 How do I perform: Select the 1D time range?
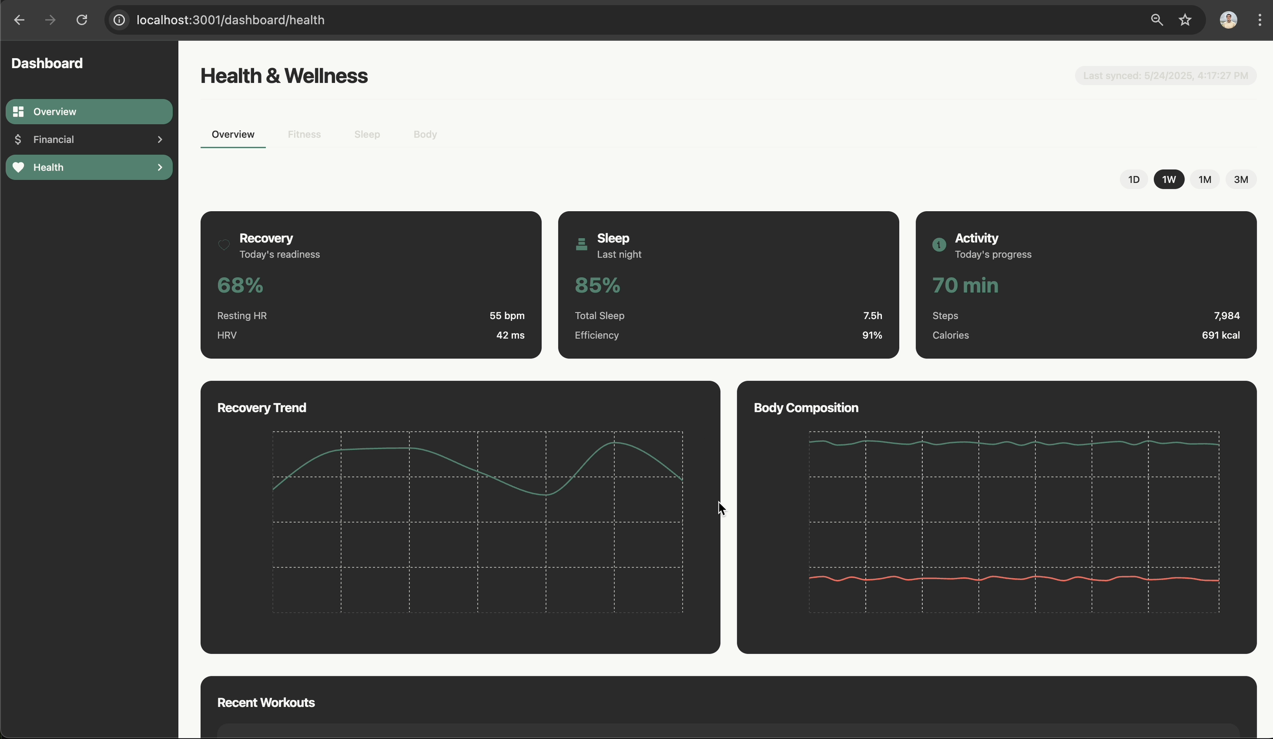pos(1133,179)
